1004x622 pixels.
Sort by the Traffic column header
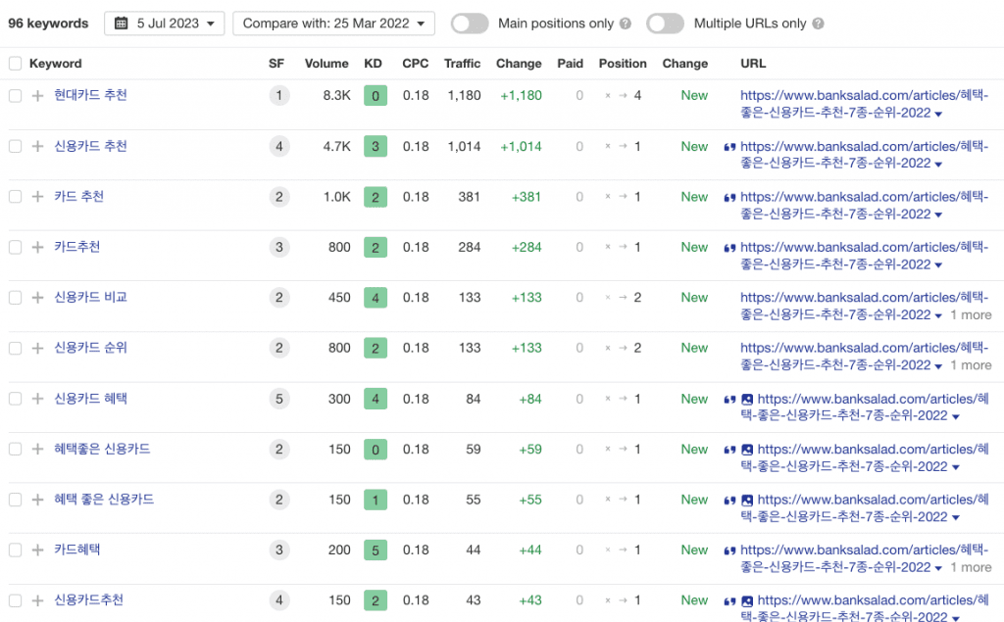click(x=463, y=64)
